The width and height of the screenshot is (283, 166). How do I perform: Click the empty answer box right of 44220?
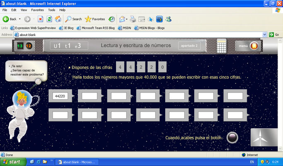tap(89, 96)
